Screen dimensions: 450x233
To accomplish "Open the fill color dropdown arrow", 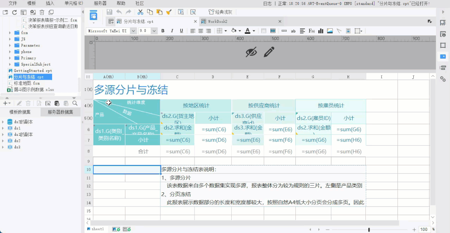I will pyautogui.click(x=240, y=31).
